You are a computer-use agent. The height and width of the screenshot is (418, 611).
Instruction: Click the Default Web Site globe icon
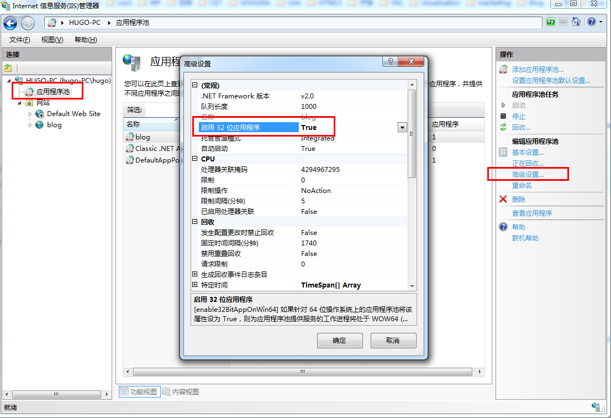click(x=39, y=114)
